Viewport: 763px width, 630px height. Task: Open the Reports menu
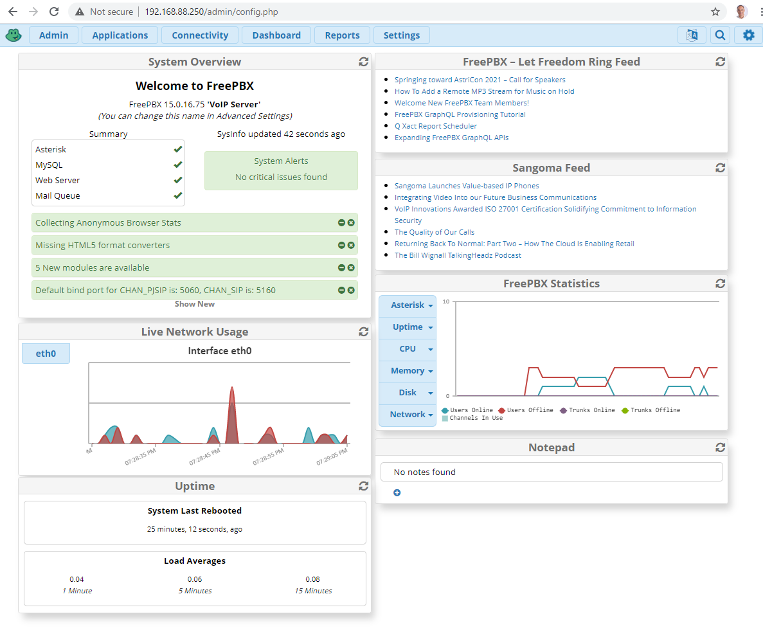[x=342, y=35]
